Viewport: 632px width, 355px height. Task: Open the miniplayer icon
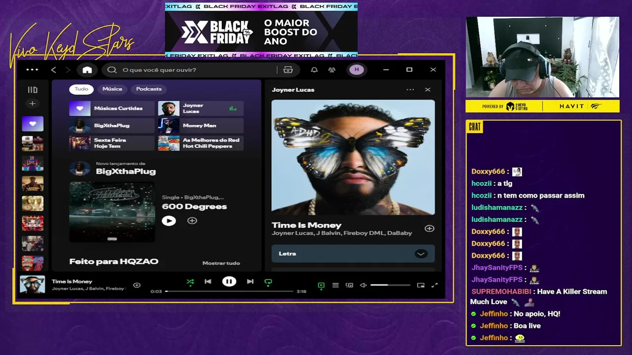click(x=421, y=285)
